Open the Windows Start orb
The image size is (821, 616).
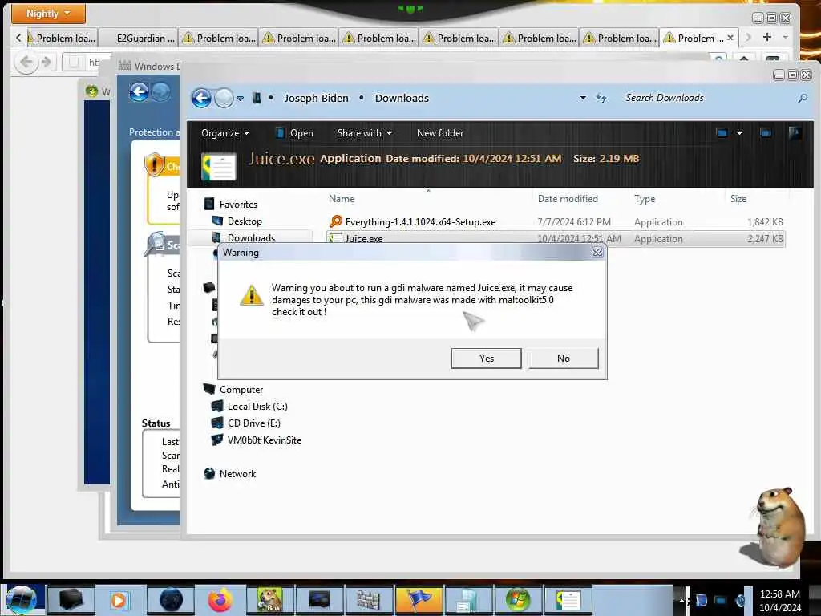[22, 600]
